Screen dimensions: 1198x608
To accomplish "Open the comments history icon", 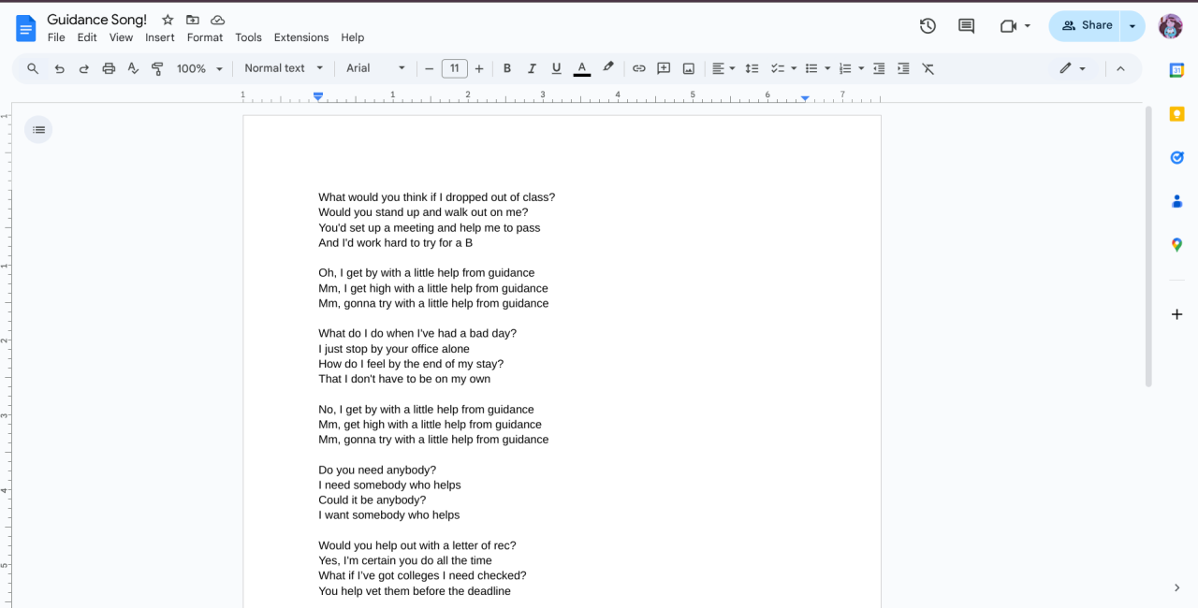I will (967, 26).
